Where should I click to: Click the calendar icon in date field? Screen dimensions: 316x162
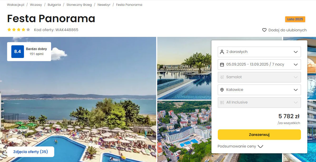(222, 65)
